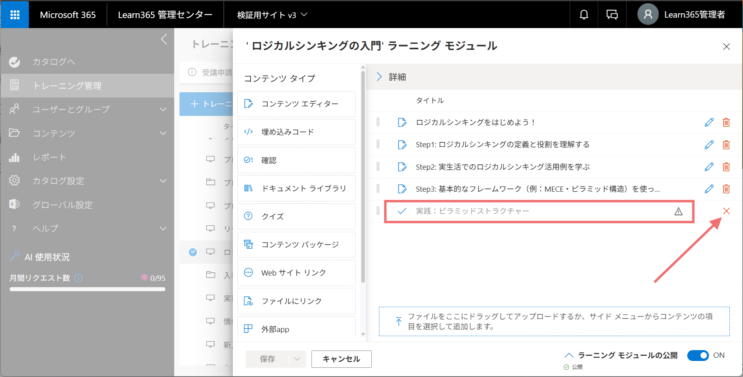Delete the Step3 item with trash icon
The image size is (743, 377).
[726, 189]
